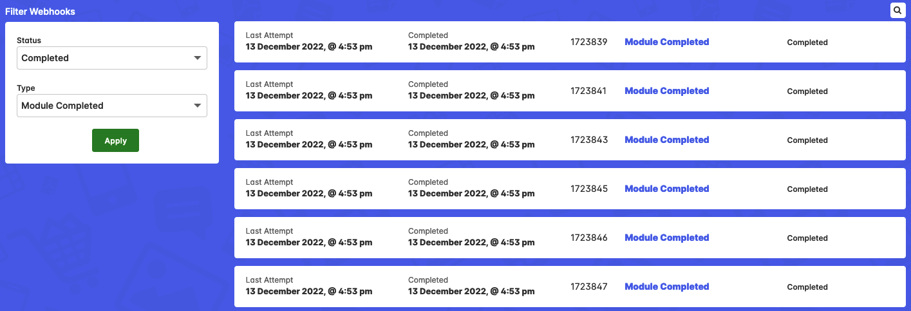The width and height of the screenshot is (911, 311).
Task: Open Module Completed link for webhook 1723845
Action: 667,189
